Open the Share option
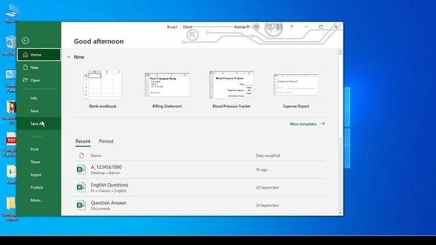Screen dimensions: 436x245 click(39, 162)
